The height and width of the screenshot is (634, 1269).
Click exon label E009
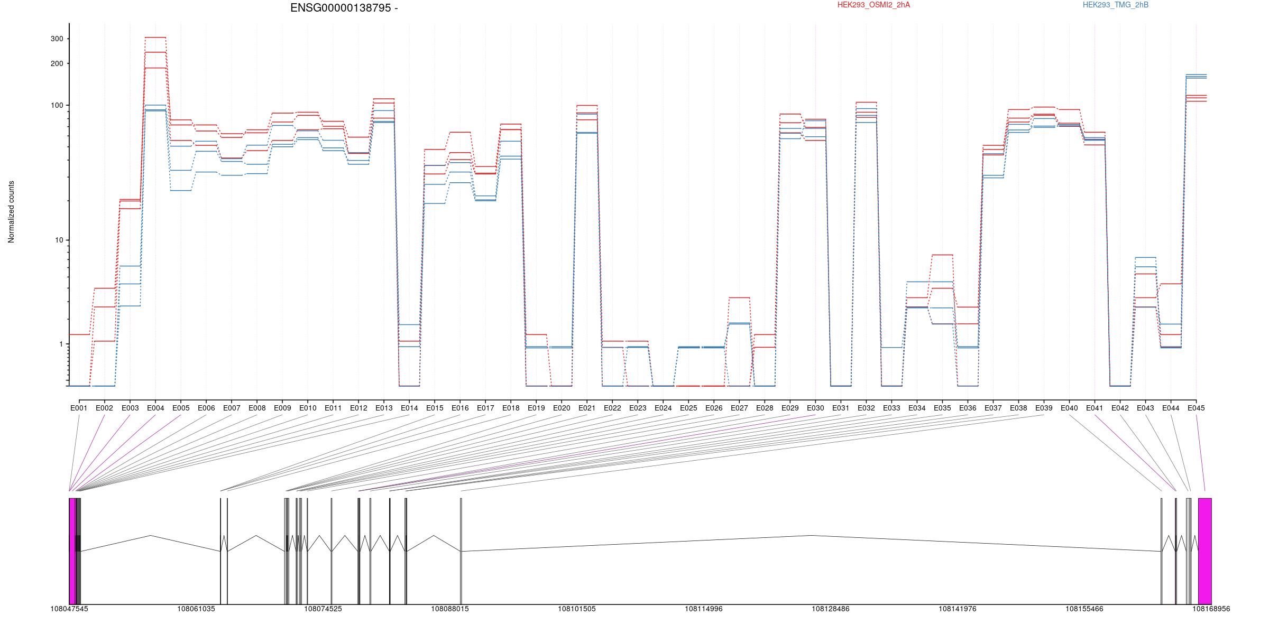(x=282, y=408)
